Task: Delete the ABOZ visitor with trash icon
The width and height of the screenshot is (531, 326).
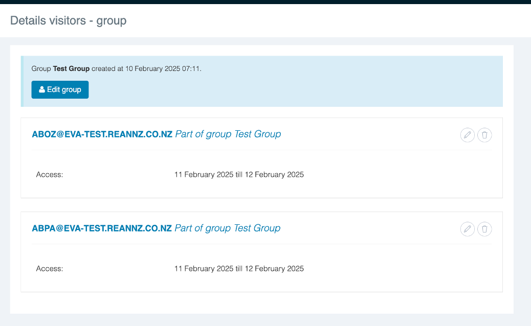Action: pos(484,135)
